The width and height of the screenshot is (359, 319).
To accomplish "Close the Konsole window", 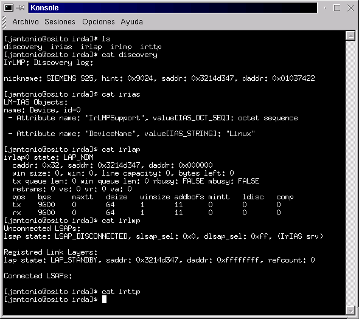I will (350, 8).
